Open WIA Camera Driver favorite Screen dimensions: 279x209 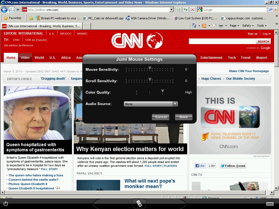point(147,18)
